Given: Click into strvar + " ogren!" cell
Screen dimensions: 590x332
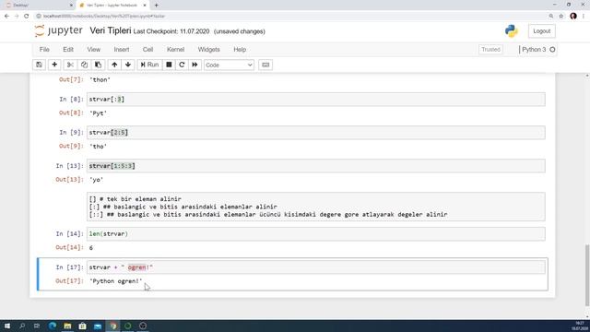Looking at the screenshot, I should [x=315, y=267].
